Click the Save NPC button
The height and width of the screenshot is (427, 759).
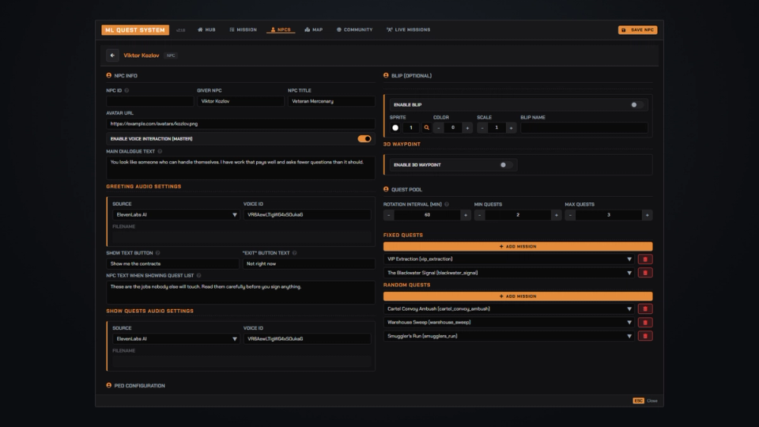tap(637, 30)
